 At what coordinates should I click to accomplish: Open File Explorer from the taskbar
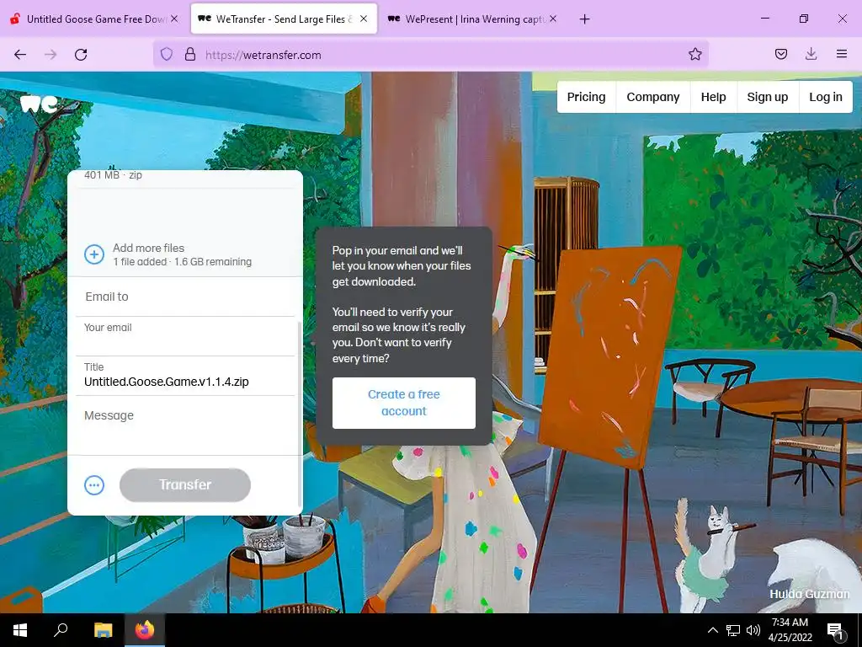[x=103, y=630]
